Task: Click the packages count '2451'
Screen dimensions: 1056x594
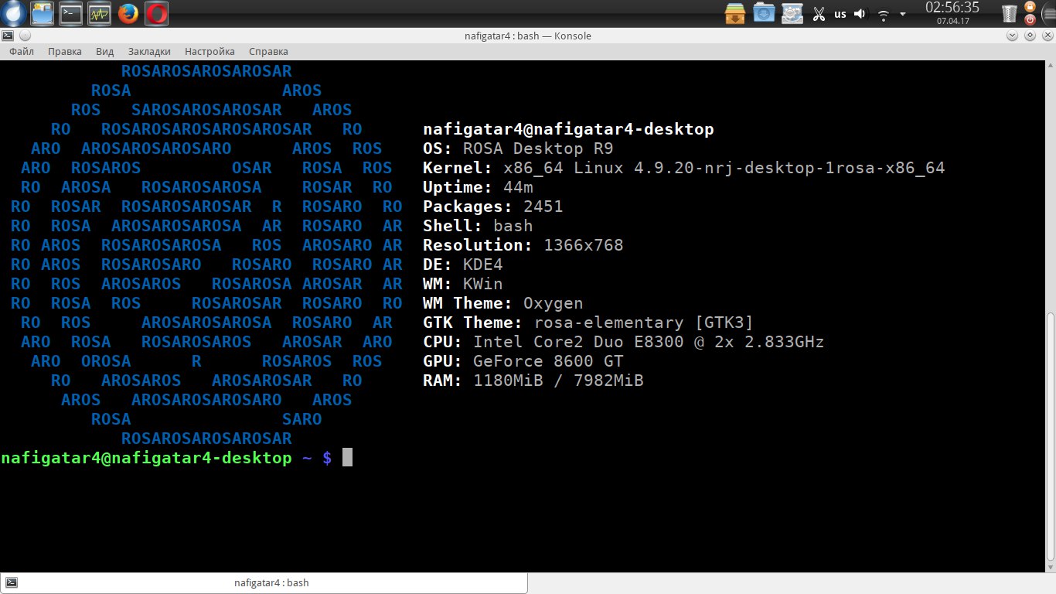Action: [x=543, y=207]
